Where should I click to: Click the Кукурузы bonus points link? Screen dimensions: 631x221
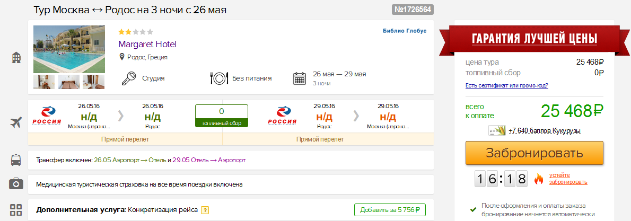coord(544,131)
